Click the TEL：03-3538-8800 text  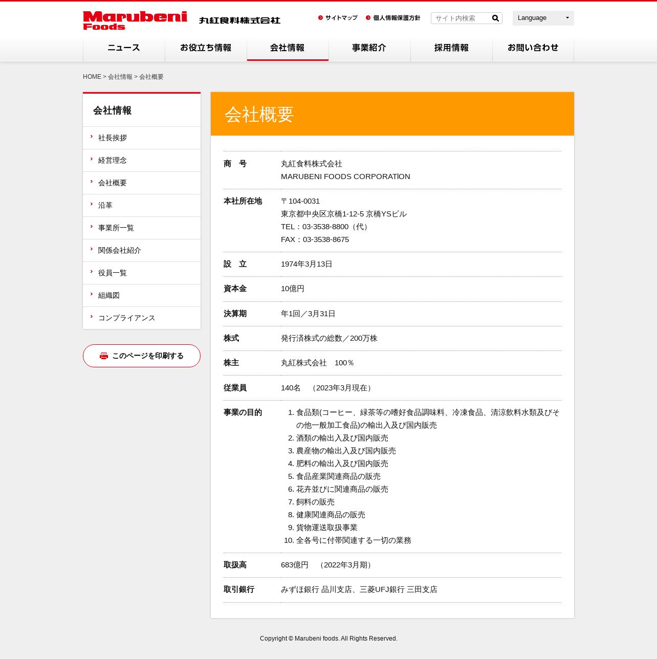tap(325, 227)
